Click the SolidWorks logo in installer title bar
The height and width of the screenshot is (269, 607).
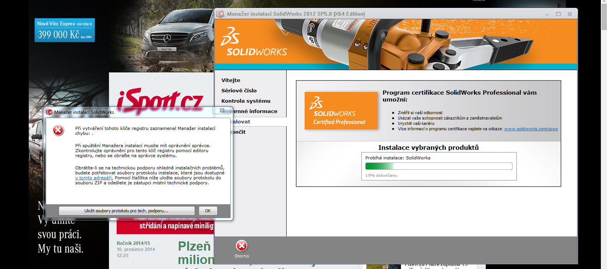click(x=220, y=14)
